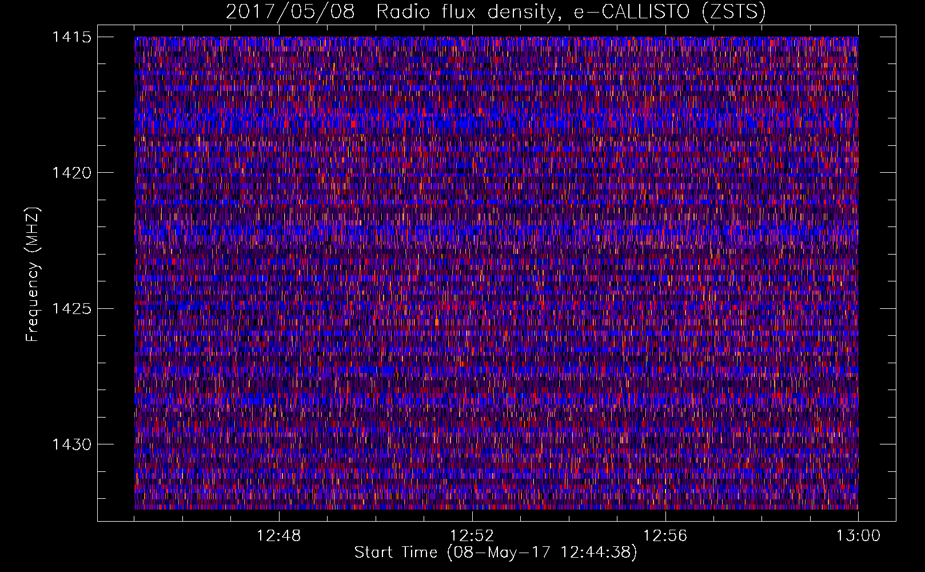Click the 12:56 time tick label
925x572 pixels.
click(x=665, y=536)
